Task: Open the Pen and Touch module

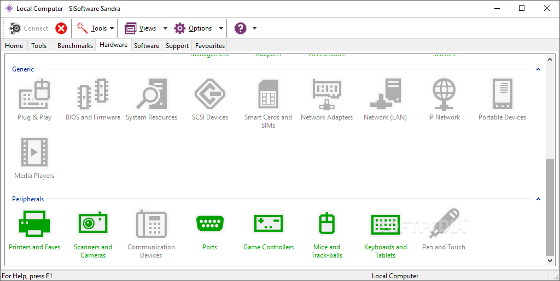Action: tap(444, 230)
